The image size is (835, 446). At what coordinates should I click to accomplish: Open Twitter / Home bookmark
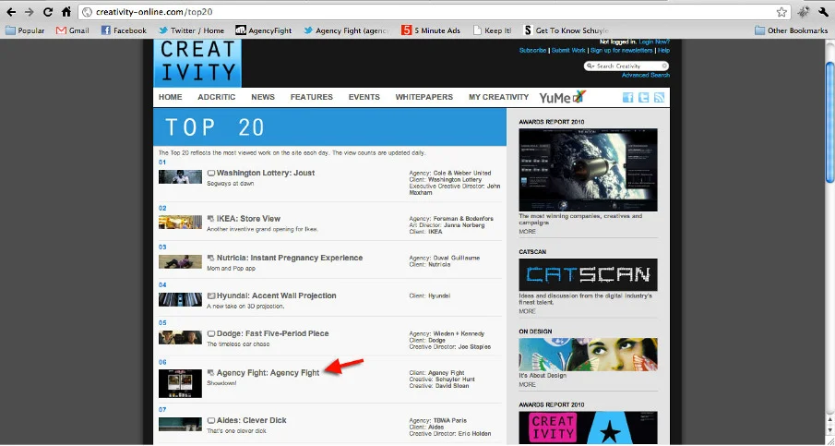coord(191,30)
